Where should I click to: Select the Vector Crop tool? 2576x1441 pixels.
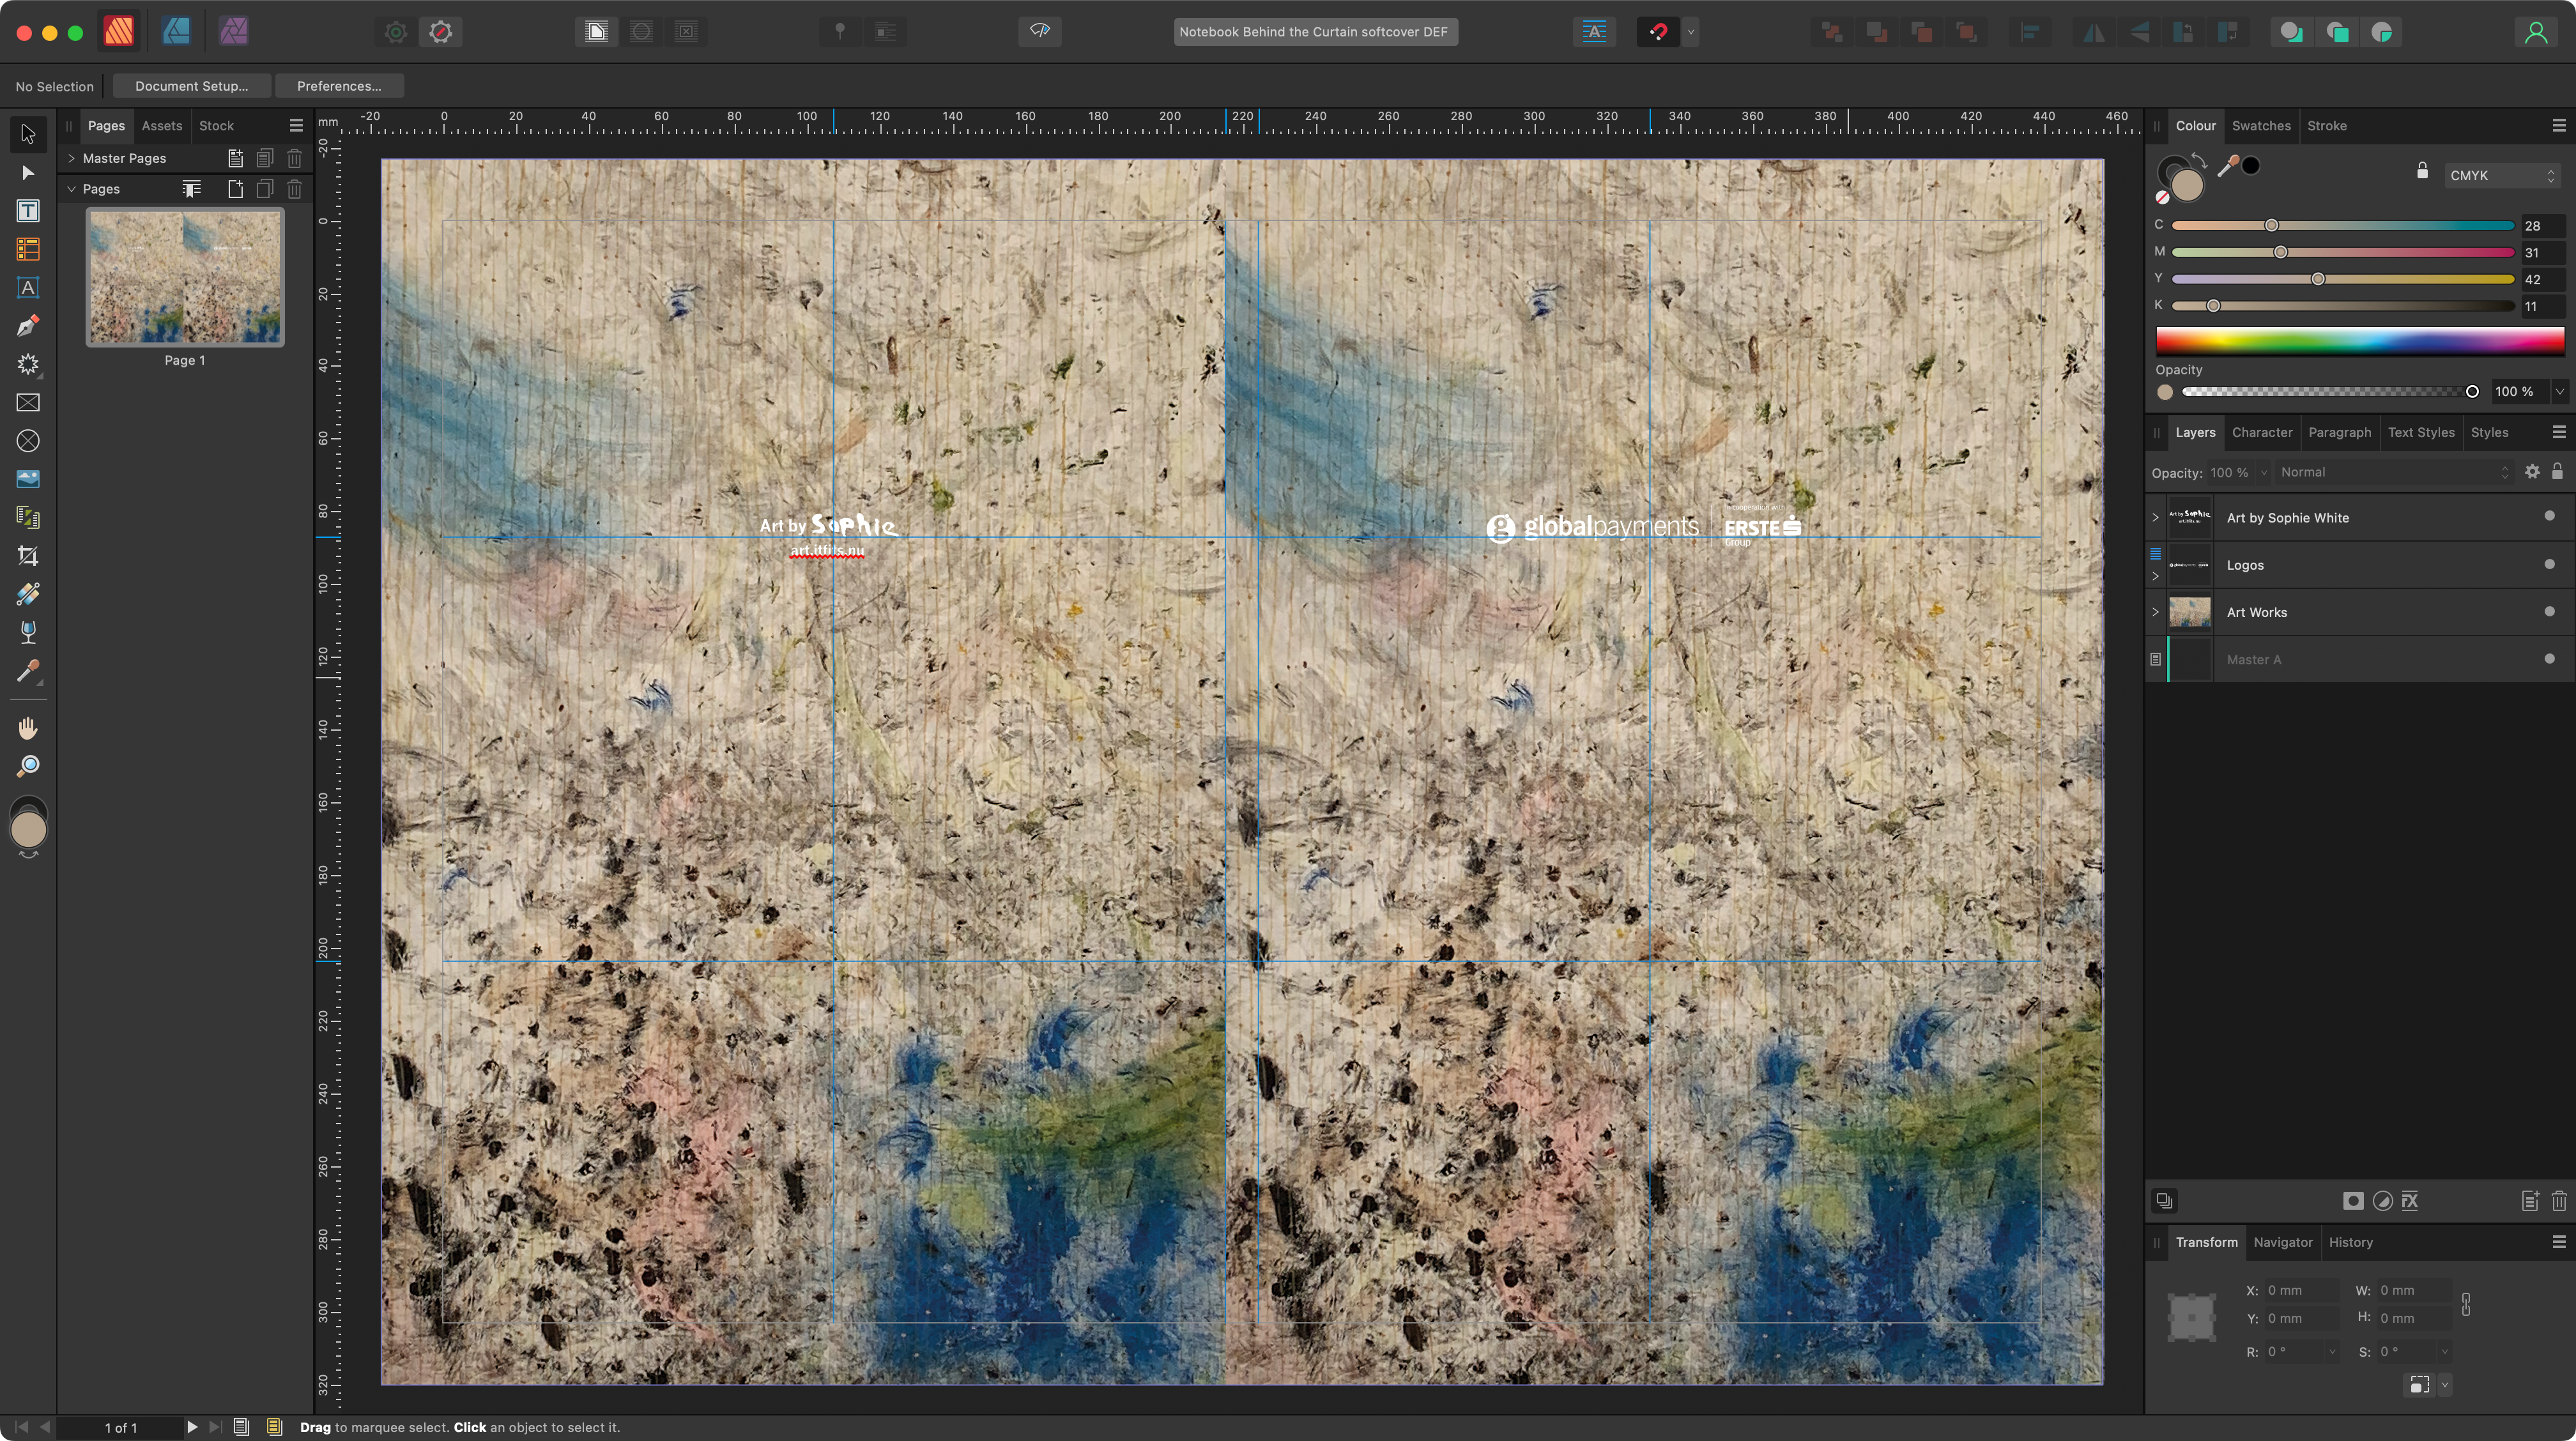pos(28,556)
